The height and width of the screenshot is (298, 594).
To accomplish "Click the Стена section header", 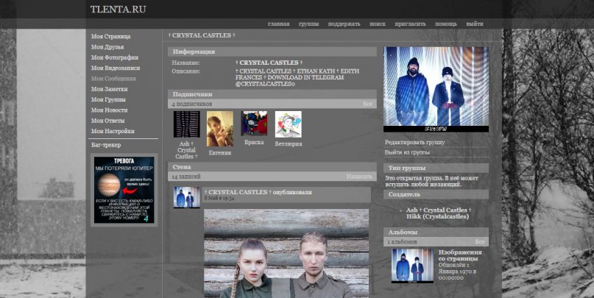I will pyautogui.click(x=272, y=167).
